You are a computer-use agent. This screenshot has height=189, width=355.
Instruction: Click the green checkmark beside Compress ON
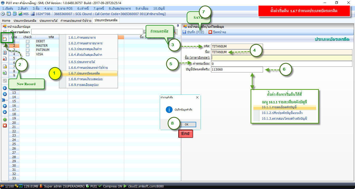100,186
